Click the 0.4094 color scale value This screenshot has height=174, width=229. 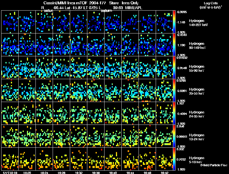[182, 114]
